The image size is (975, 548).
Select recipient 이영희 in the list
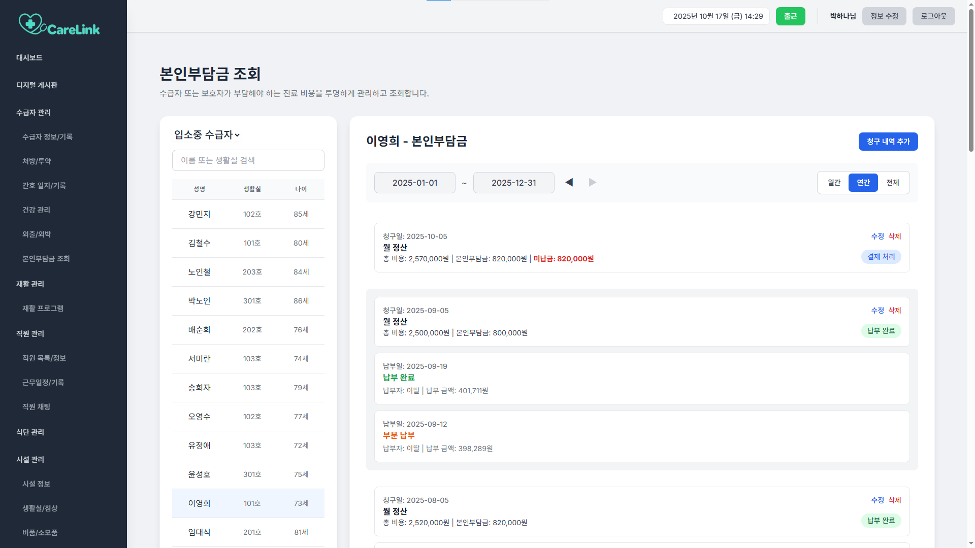click(x=248, y=503)
